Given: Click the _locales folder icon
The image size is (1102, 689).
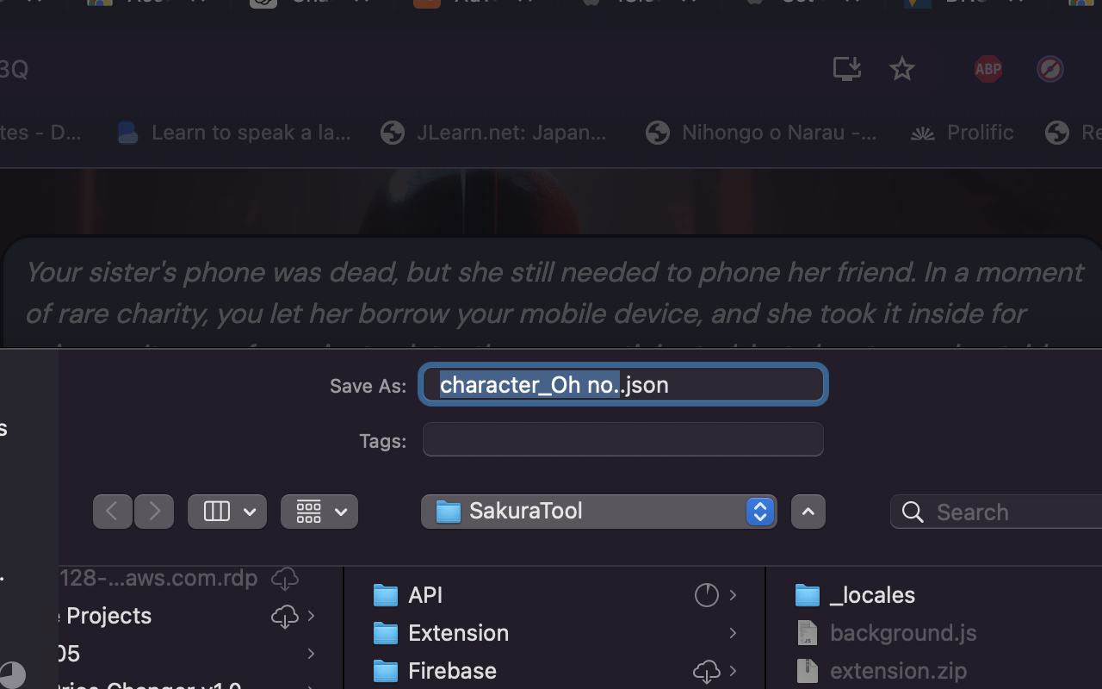Looking at the screenshot, I should tap(808, 595).
